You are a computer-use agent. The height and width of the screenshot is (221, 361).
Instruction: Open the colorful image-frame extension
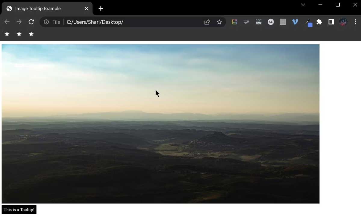[x=234, y=22]
